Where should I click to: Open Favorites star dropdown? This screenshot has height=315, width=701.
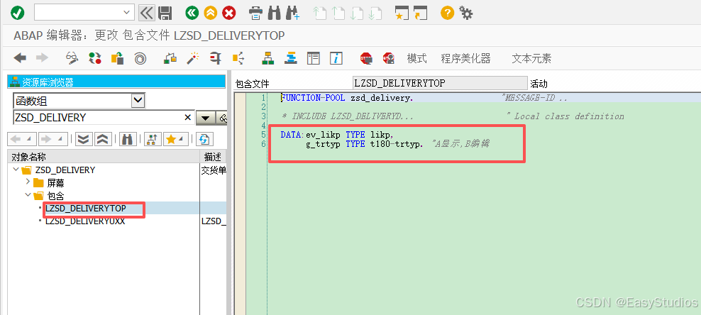(176, 139)
